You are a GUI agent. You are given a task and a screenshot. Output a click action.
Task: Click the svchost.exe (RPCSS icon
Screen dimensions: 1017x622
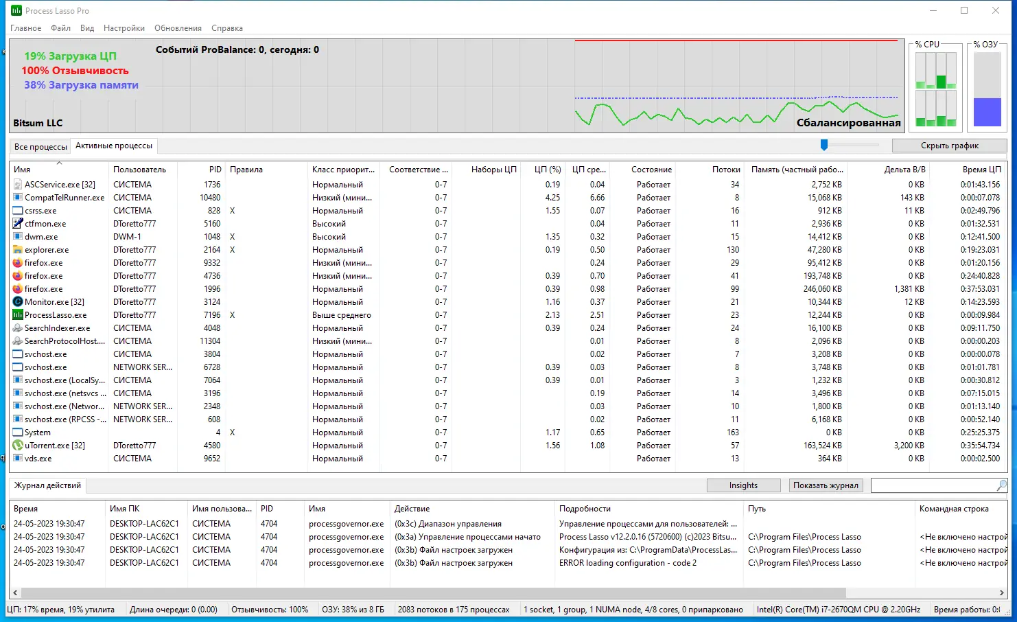pyautogui.click(x=18, y=419)
